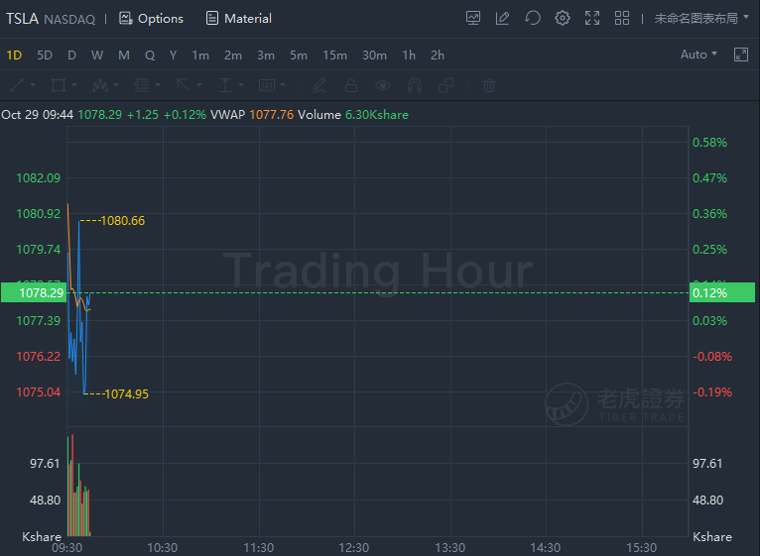760x556 pixels.
Task: Switch to the W weekly timeframe
Action: [x=97, y=56]
